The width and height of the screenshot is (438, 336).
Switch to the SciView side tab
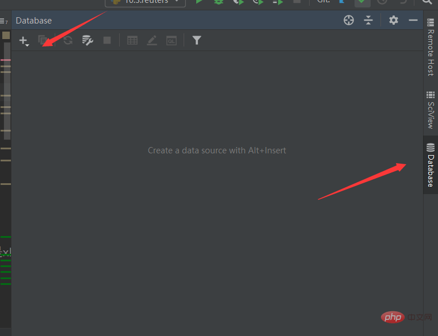[x=431, y=110]
